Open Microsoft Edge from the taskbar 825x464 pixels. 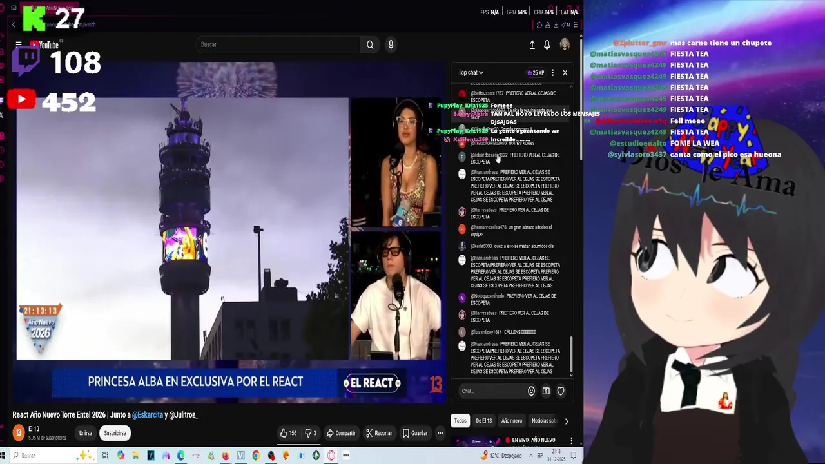pos(180,456)
